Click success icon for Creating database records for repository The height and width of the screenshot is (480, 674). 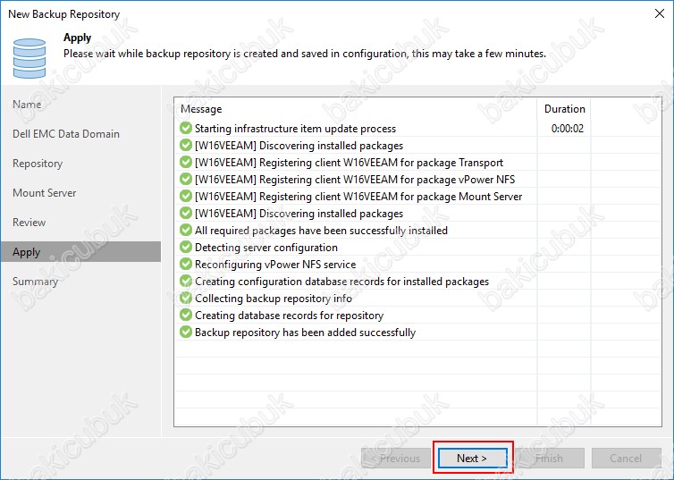(x=186, y=315)
